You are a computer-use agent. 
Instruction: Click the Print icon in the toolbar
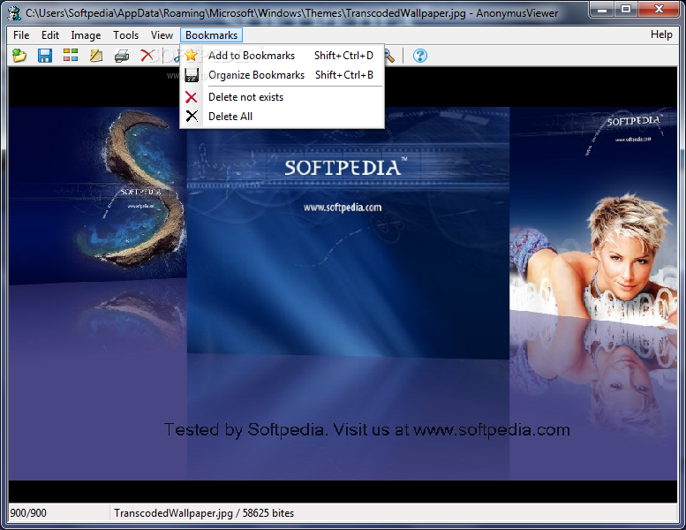(x=122, y=56)
